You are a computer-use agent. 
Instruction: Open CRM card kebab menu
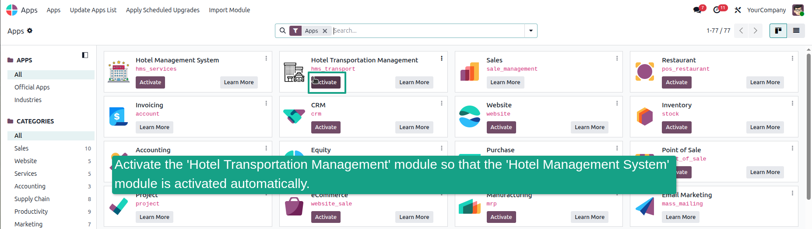(442, 103)
